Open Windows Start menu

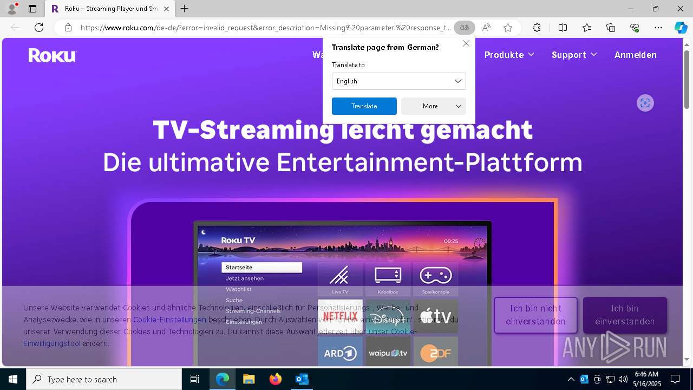coord(13,379)
